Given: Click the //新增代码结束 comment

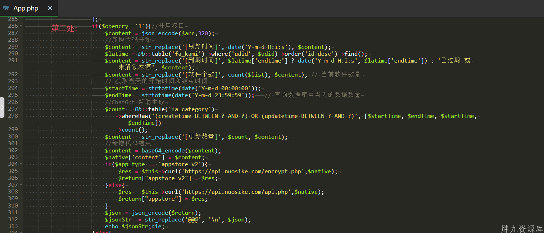Looking at the screenshot, I should pos(128,144).
